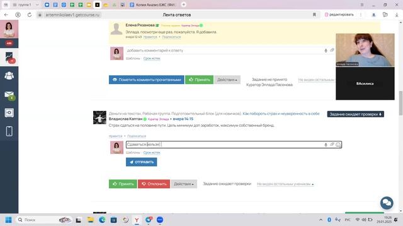403x226 pixels.
Task: Switch to the first blue pinned tab
Action: tap(47, 4)
